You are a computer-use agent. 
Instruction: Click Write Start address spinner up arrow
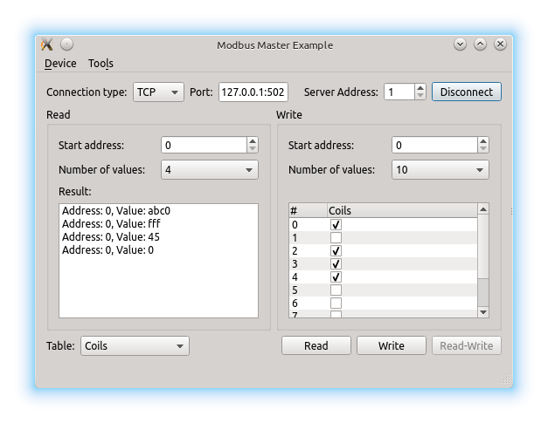click(x=482, y=141)
